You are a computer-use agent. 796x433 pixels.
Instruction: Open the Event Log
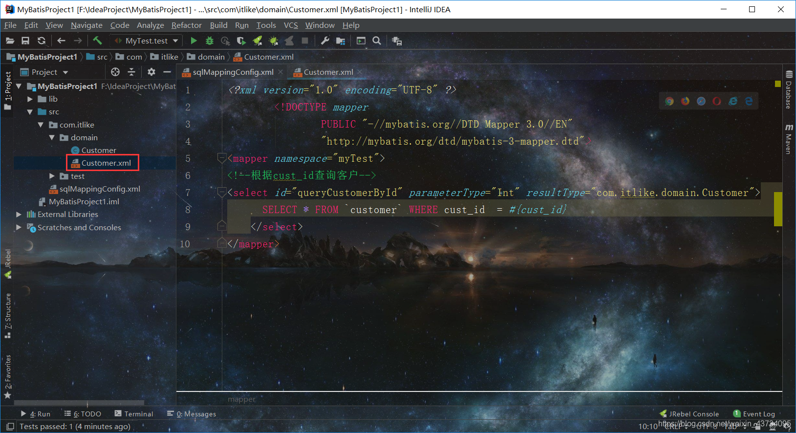[754, 413]
